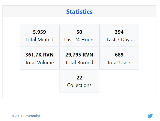
Task: Click the Collections label
Action: pos(79,85)
